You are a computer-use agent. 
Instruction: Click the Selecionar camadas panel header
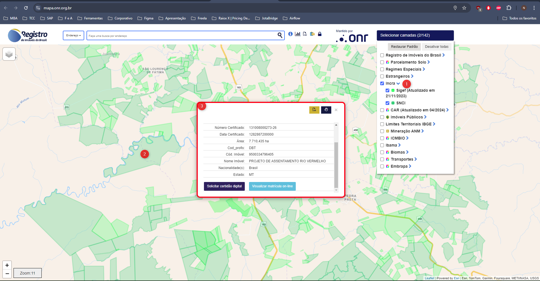(x=415, y=35)
